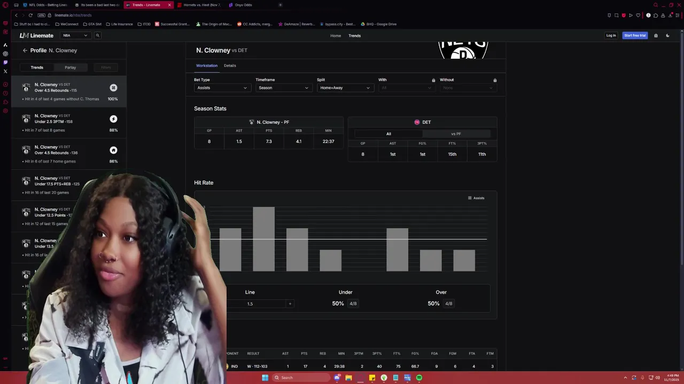Toggle the Assists chart legend
The width and height of the screenshot is (684, 384).
[x=476, y=198]
